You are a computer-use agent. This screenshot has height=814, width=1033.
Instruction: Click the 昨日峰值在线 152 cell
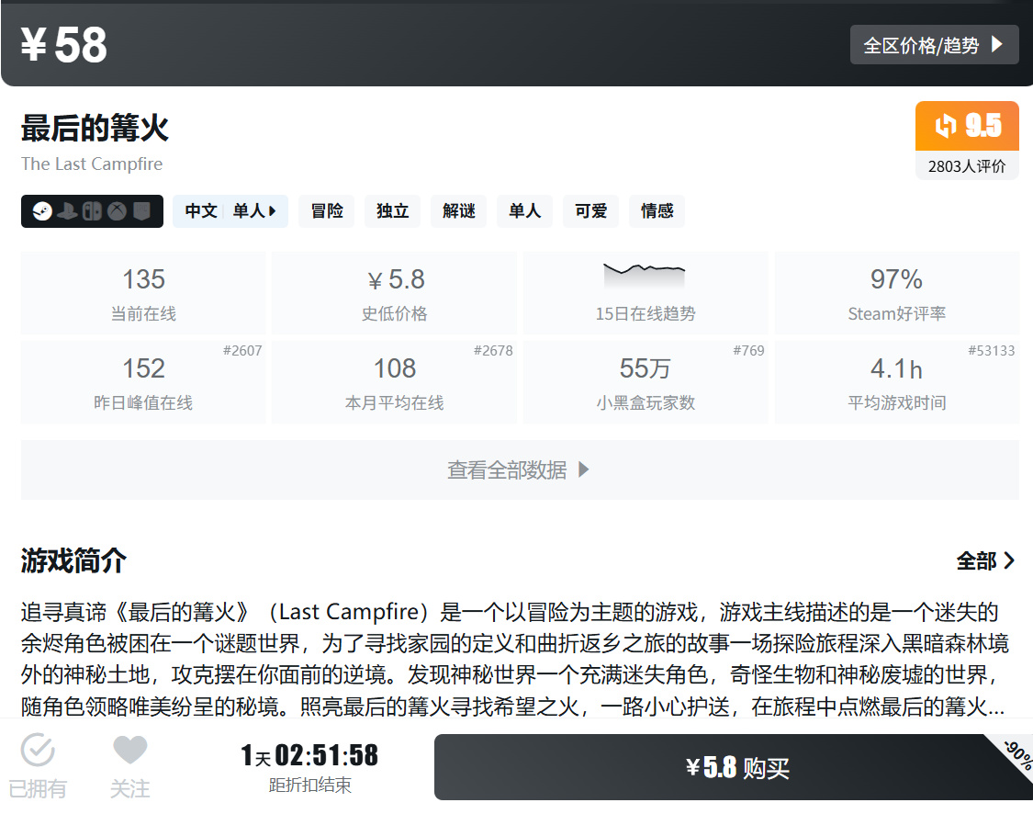143,382
